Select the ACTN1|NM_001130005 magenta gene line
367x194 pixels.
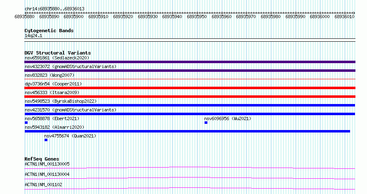(x=190, y=168)
